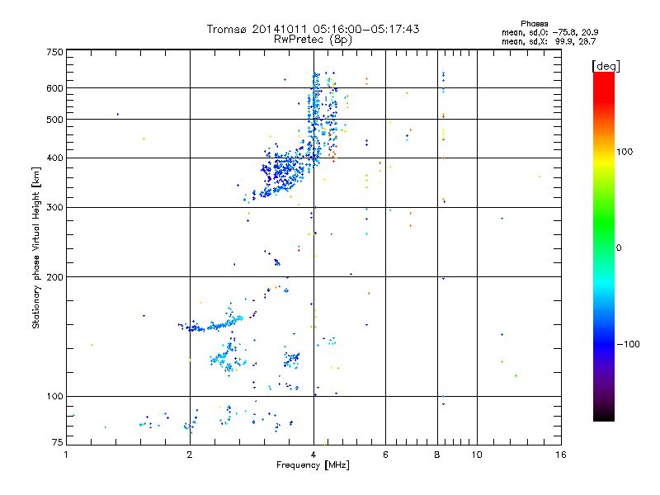Click the x-axis tick label '6'
Screen dimensions: 660x495
(385, 455)
